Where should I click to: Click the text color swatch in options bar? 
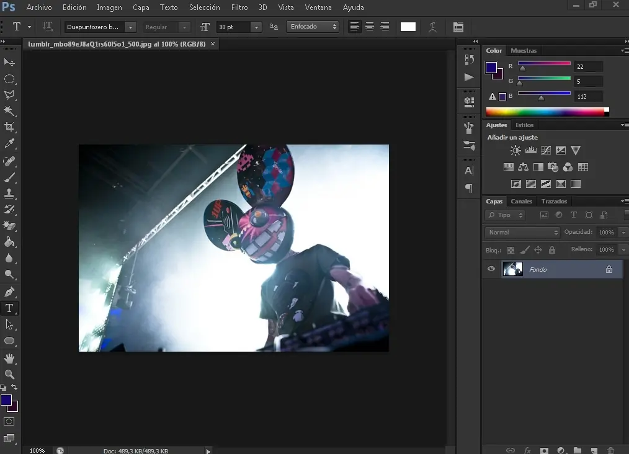pos(408,27)
